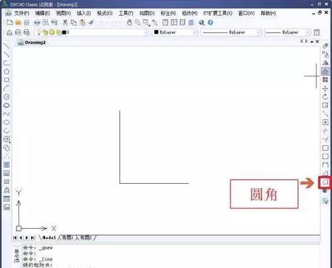Select the Circle tool in left toolbar
This screenshot has height=268, width=332.
pos(7,72)
